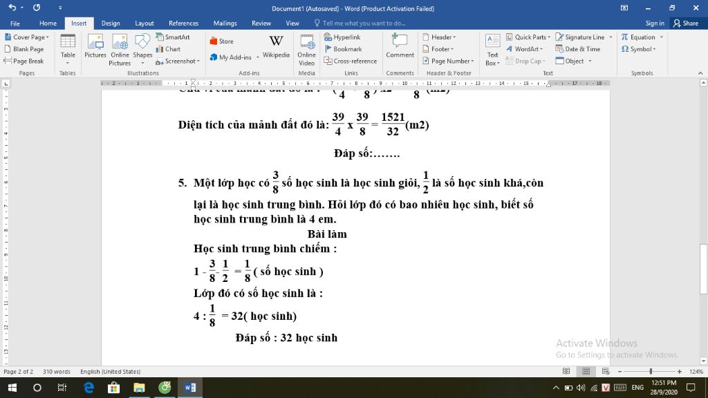Insert an Online Video

[306, 50]
